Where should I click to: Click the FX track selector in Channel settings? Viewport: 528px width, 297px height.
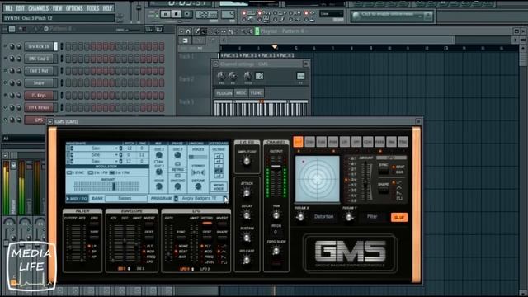point(300,76)
